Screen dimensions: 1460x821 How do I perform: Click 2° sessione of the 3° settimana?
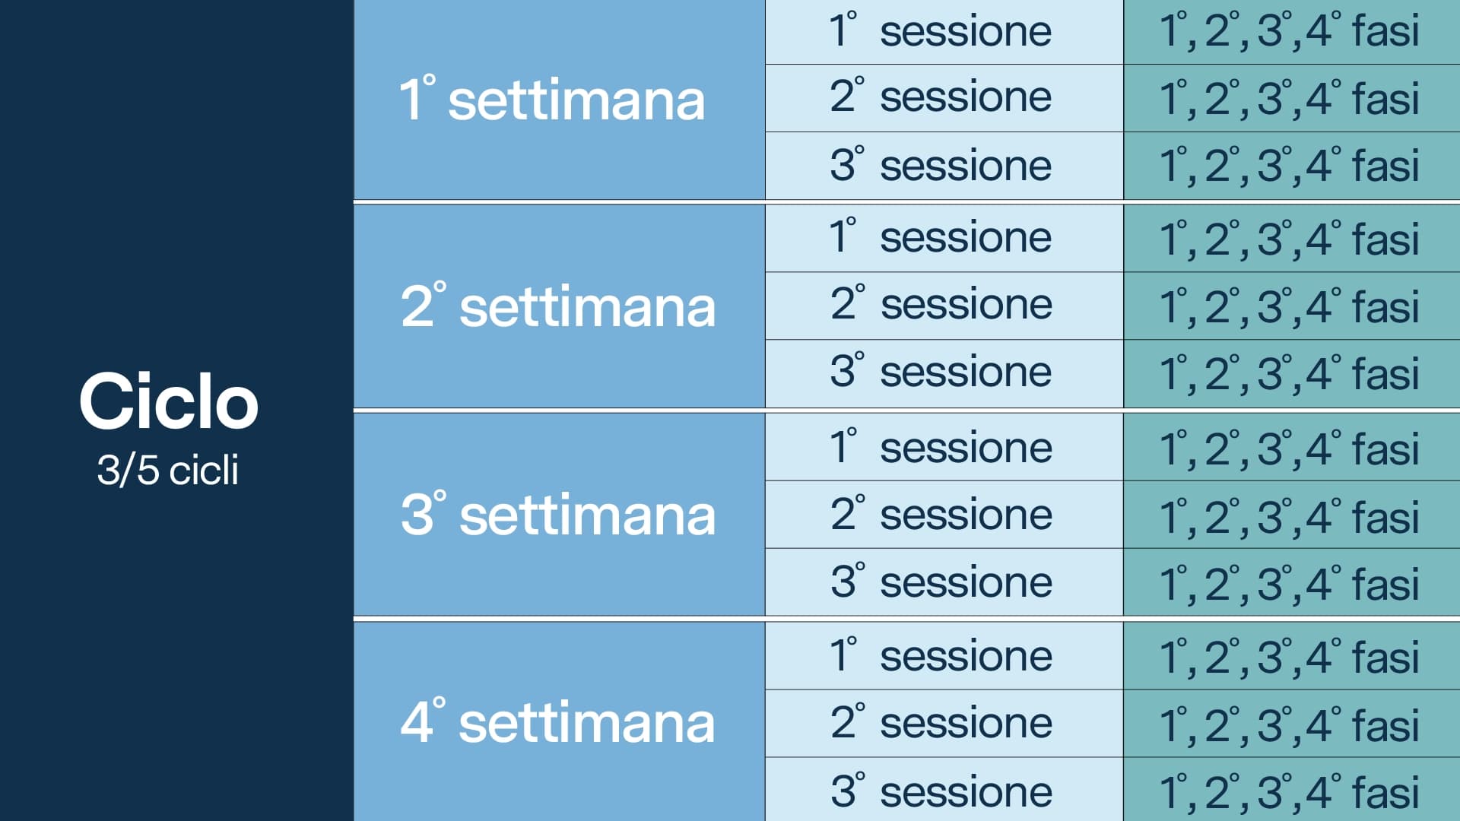(943, 515)
